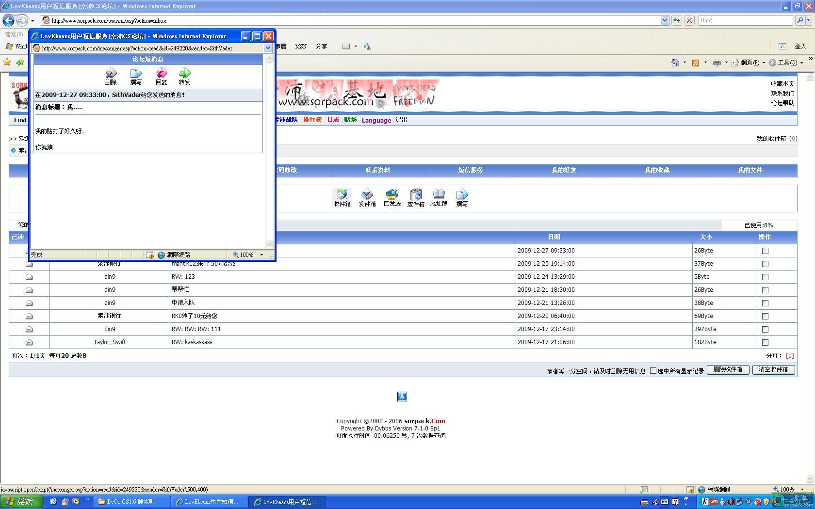Click the reply (回复) icon in popup
The image size is (815, 509).
(x=161, y=76)
